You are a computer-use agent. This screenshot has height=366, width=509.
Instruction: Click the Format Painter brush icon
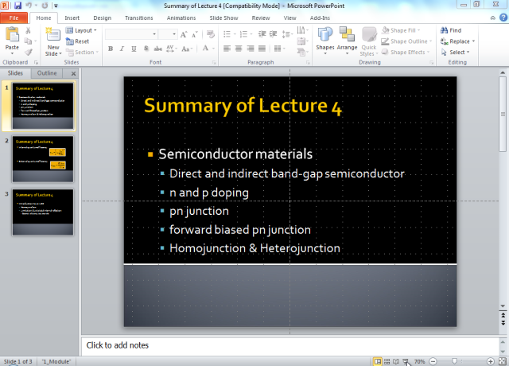(x=29, y=52)
